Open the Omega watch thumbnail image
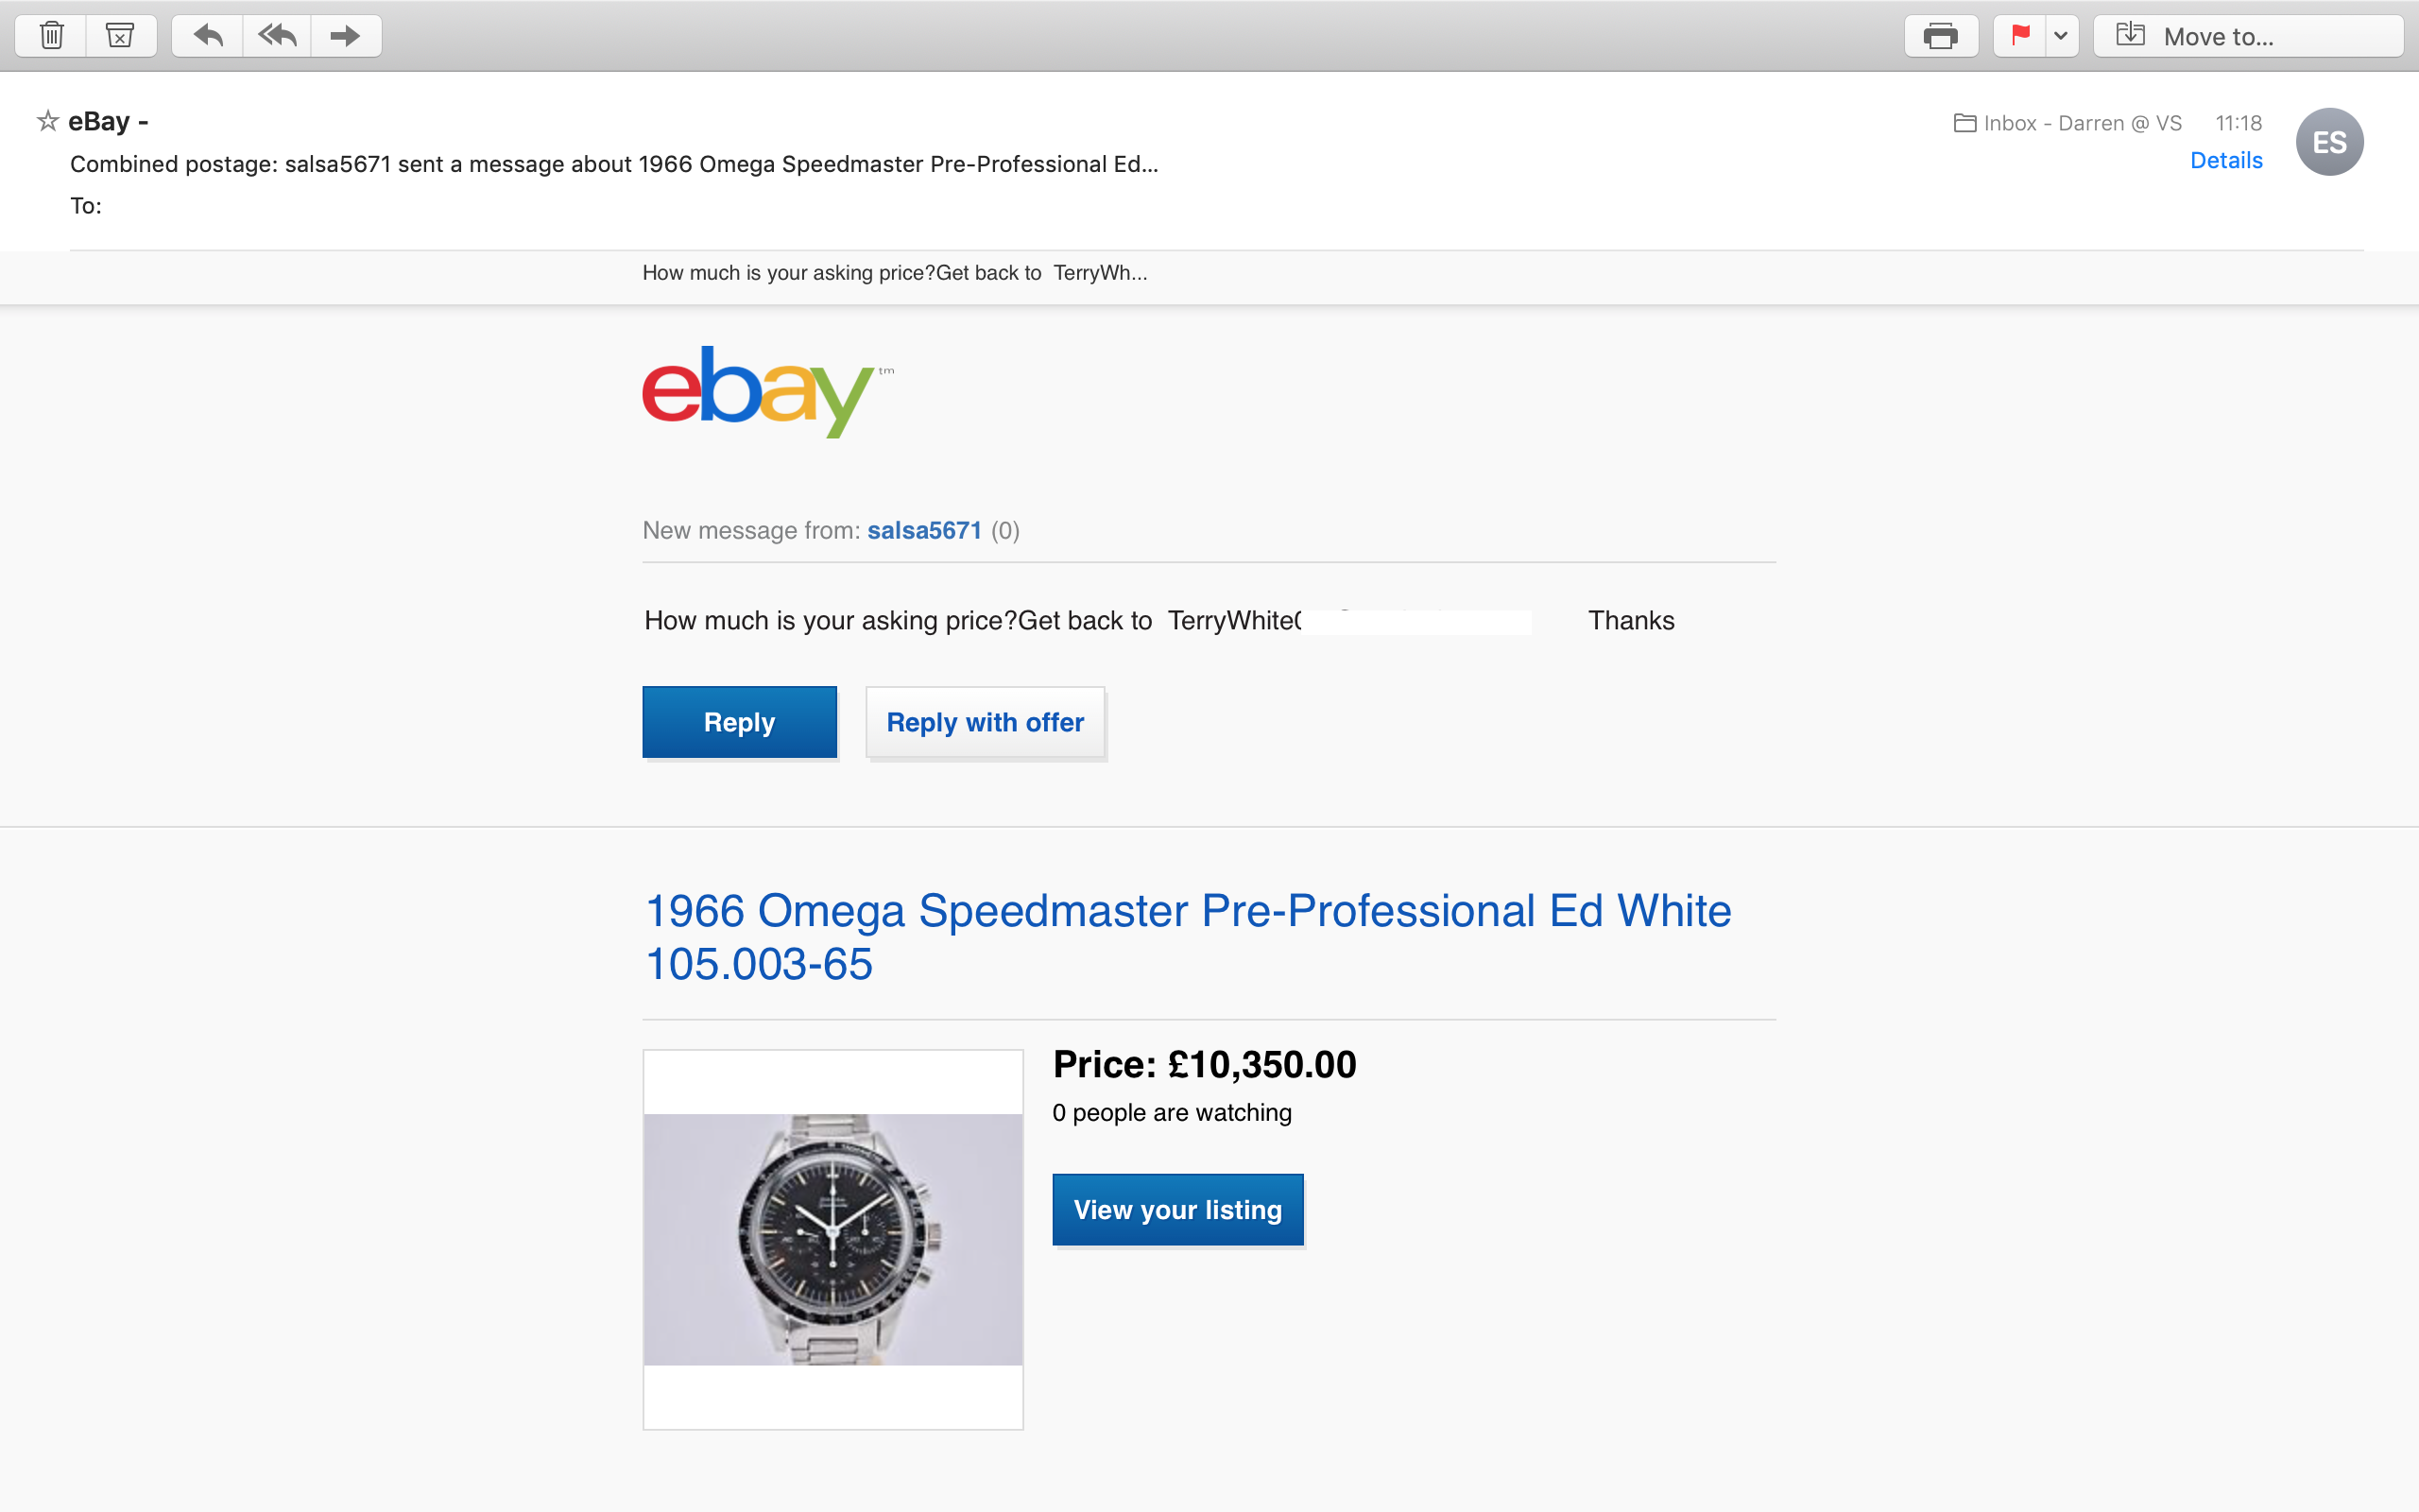The width and height of the screenshot is (2419, 1512). point(832,1239)
